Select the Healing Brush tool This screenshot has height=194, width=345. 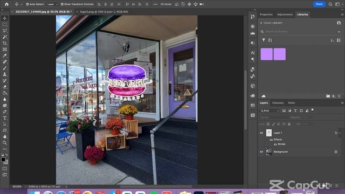5,62
